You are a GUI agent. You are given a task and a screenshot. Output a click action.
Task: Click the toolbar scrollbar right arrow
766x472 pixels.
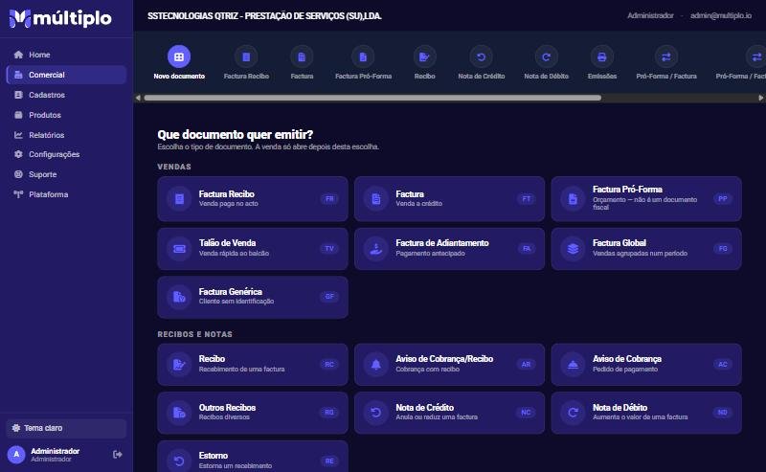click(x=760, y=98)
